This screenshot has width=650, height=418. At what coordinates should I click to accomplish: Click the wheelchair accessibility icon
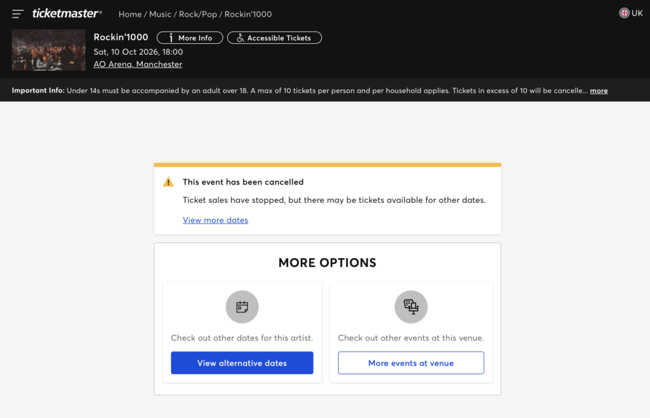click(x=240, y=38)
